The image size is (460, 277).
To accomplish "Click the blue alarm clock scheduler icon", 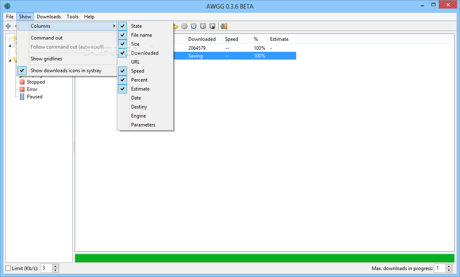I will [x=194, y=26].
